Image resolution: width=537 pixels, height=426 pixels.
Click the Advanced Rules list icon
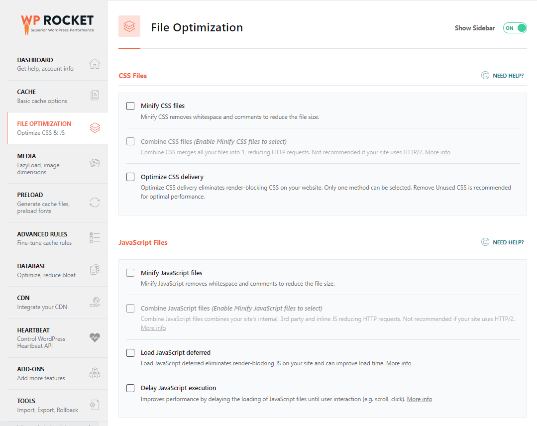95,238
